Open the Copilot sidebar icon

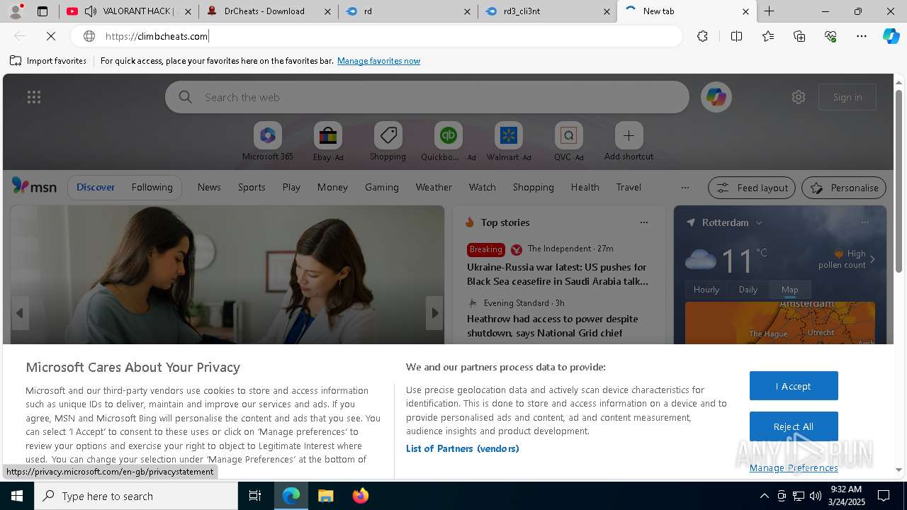pyautogui.click(x=891, y=36)
